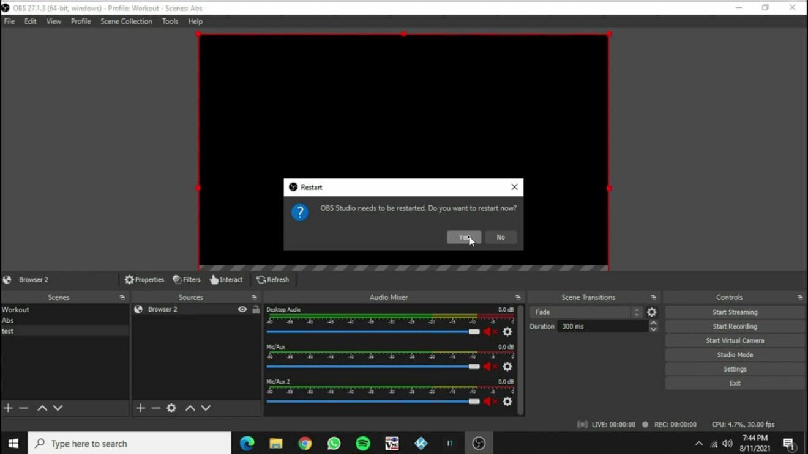The width and height of the screenshot is (808, 454).
Task: Remove the selected source with minus icon
Action: [155, 408]
